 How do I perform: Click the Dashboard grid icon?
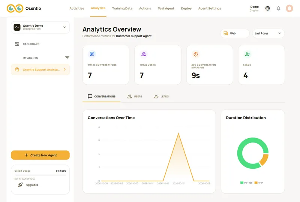(17, 44)
